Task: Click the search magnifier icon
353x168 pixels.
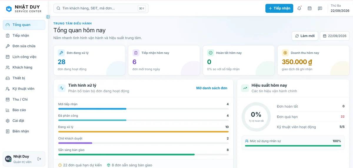Action: point(58,8)
